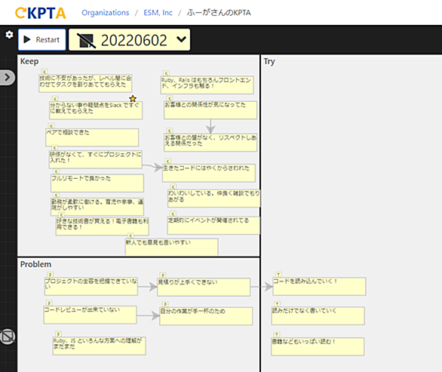Select the プロジェクトの全容を把握できていない card

point(91,286)
